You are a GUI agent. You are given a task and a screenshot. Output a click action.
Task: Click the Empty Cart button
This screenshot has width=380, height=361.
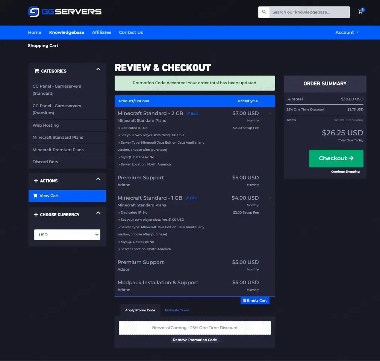coord(255,300)
